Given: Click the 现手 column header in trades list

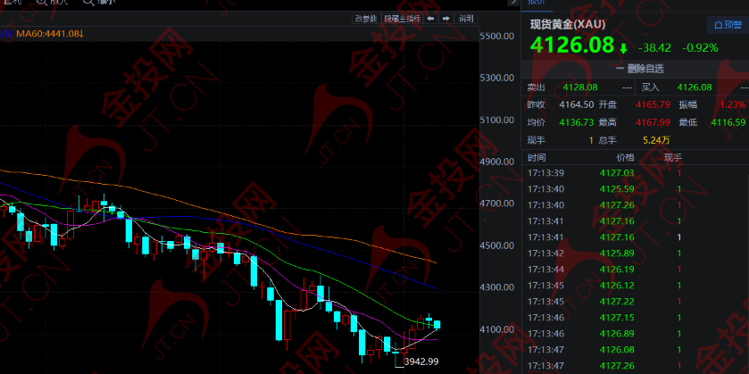Looking at the screenshot, I should (673, 158).
